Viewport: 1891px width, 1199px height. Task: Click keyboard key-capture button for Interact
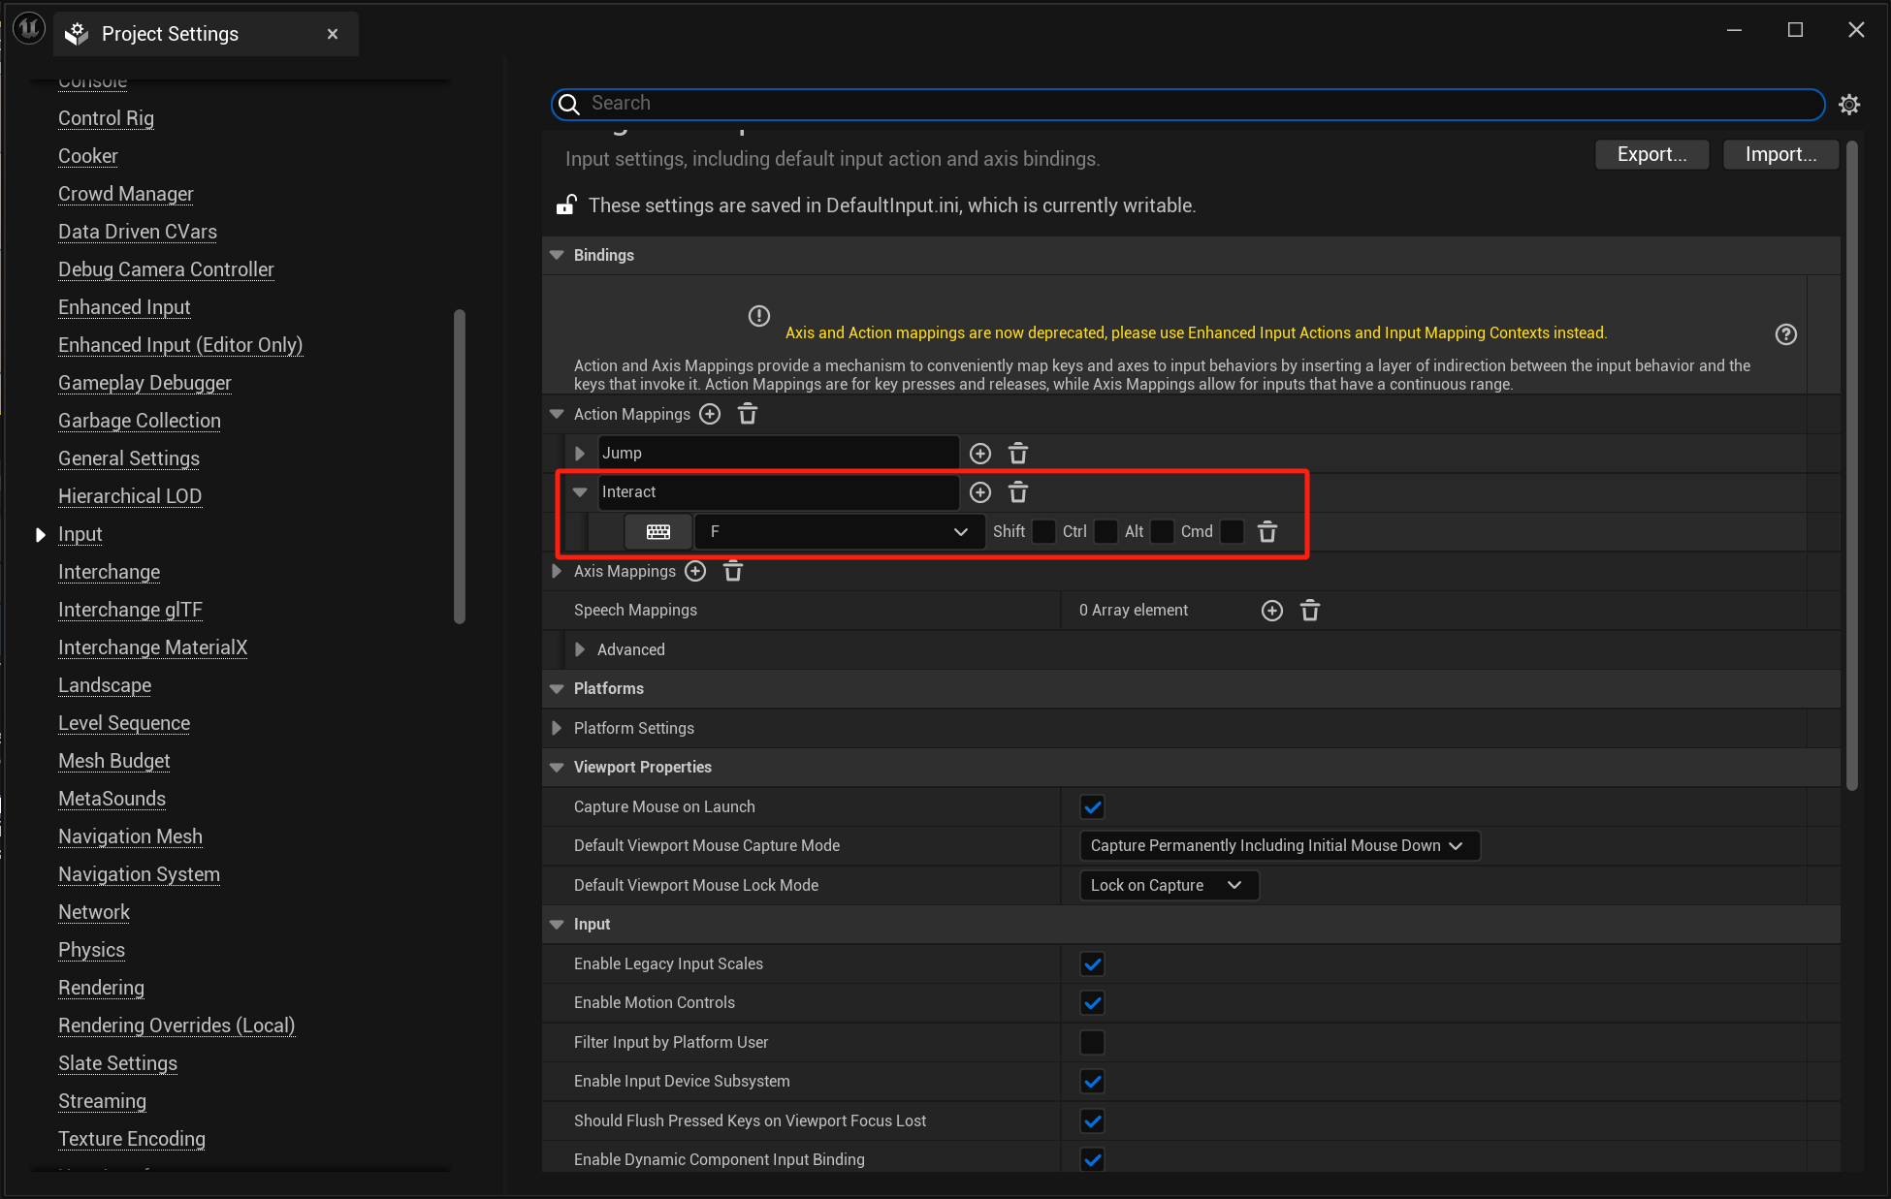658,532
